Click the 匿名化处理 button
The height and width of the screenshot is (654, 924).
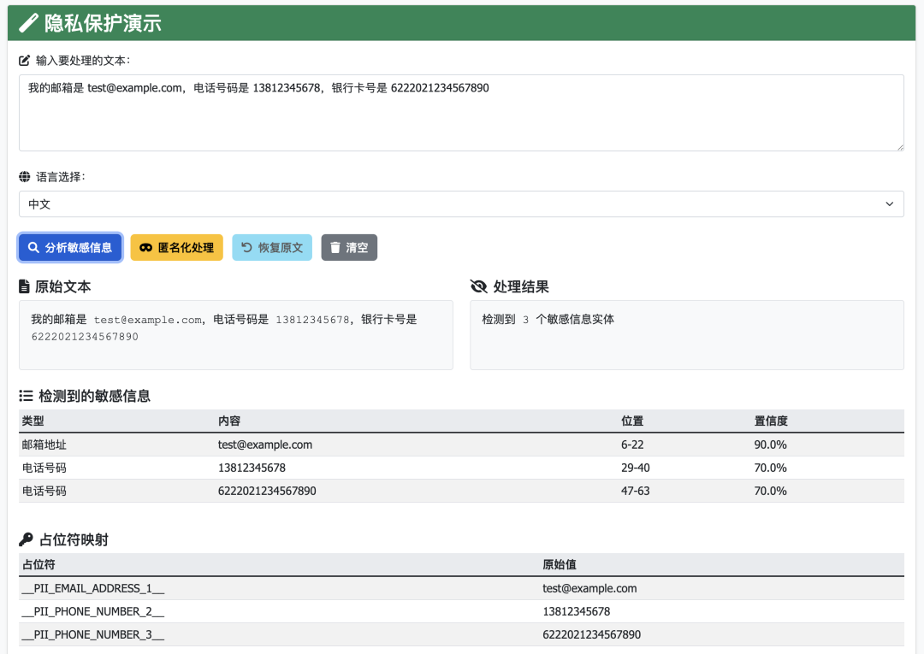coord(176,247)
